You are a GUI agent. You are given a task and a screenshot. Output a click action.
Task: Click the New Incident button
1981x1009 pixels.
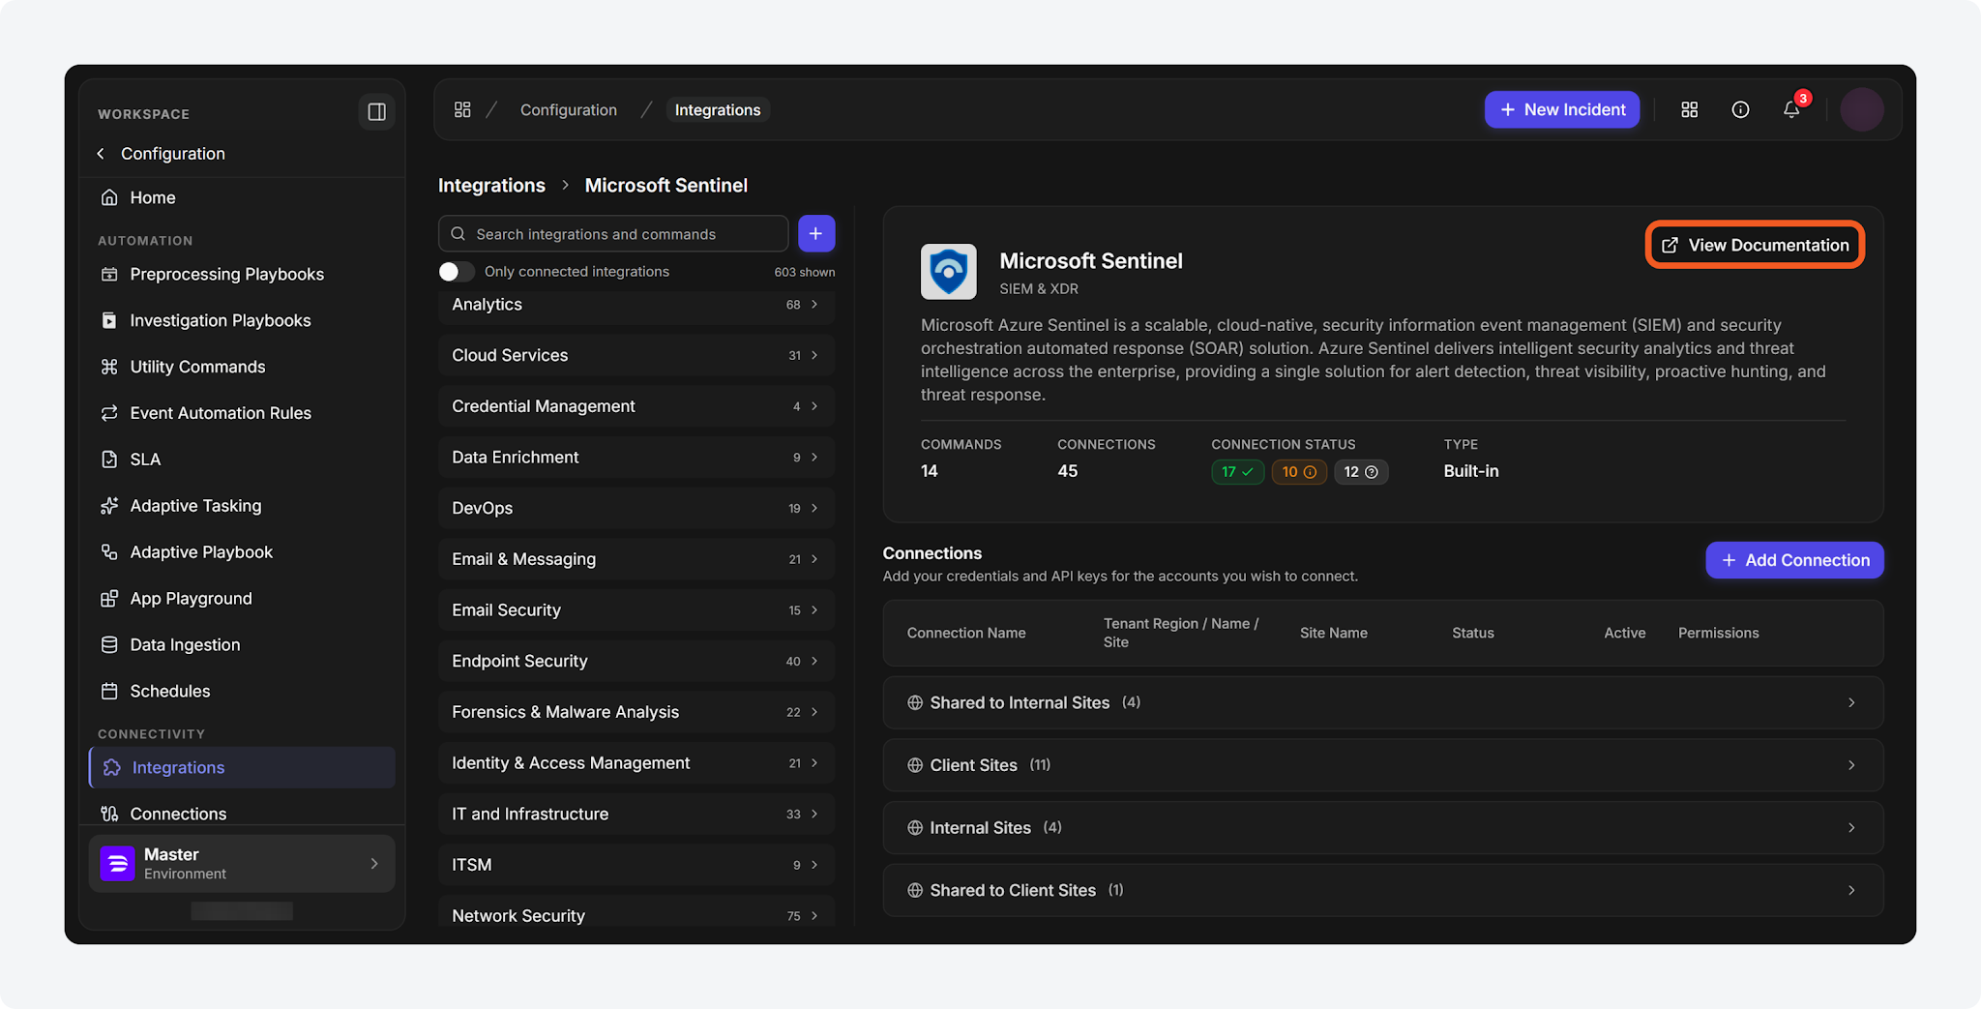click(1562, 109)
